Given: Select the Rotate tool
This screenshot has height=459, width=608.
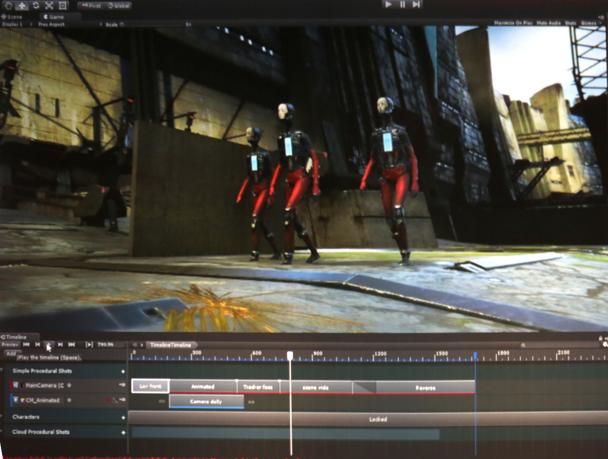Looking at the screenshot, I should coord(36,6).
